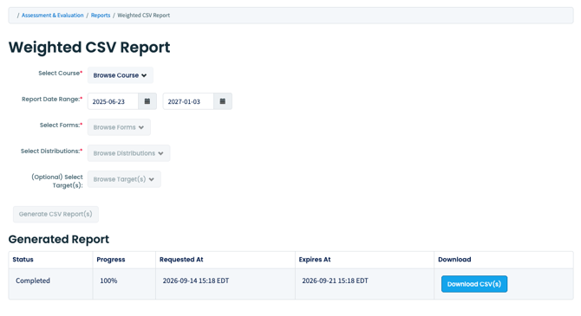Screen dimensions: 581x316
Task: Open the Browse Distributions dropdown
Action: click(128, 153)
